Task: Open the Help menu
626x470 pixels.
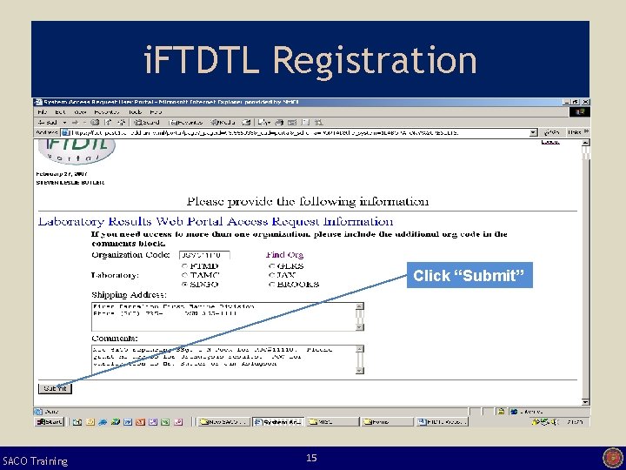Action: pos(156,112)
